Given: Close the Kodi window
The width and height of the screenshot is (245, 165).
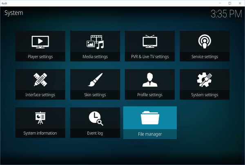Looking at the screenshot, I should 240,3.
